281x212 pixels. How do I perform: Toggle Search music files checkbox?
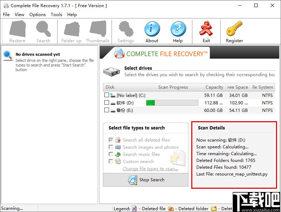(x=111, y=154)
